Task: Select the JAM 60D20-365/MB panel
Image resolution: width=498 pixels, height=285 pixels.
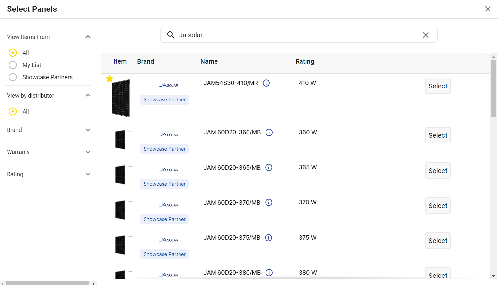Action: pos(438,171)
